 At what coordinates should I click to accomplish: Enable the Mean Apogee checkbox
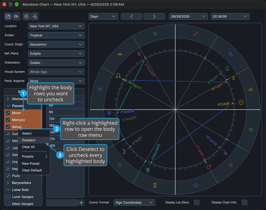pyautogui.click(x=8, y=204)
